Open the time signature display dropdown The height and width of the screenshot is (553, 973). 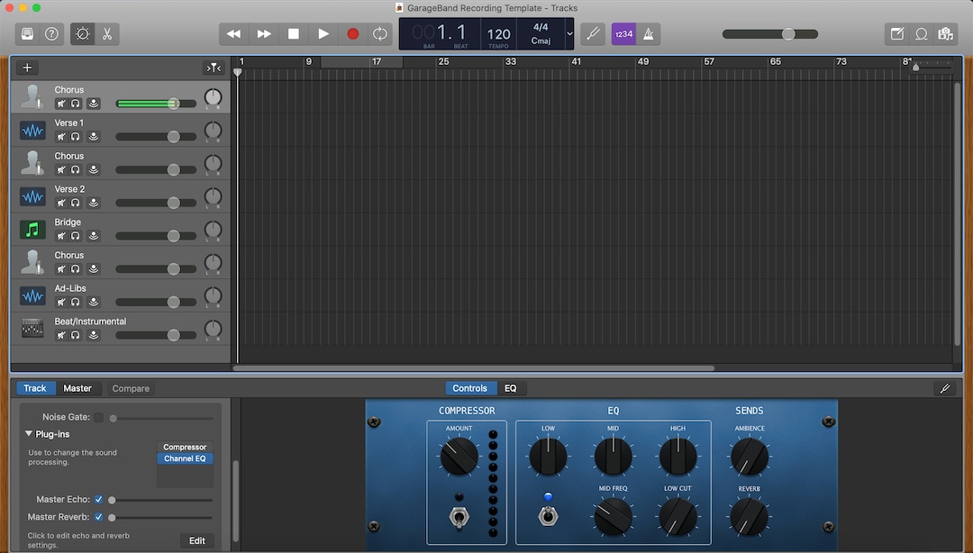coord(569,33)
